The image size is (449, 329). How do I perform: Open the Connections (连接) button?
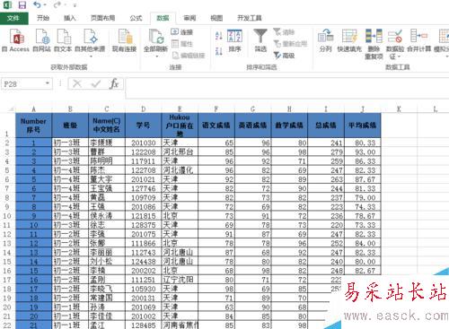pos(182,32)
